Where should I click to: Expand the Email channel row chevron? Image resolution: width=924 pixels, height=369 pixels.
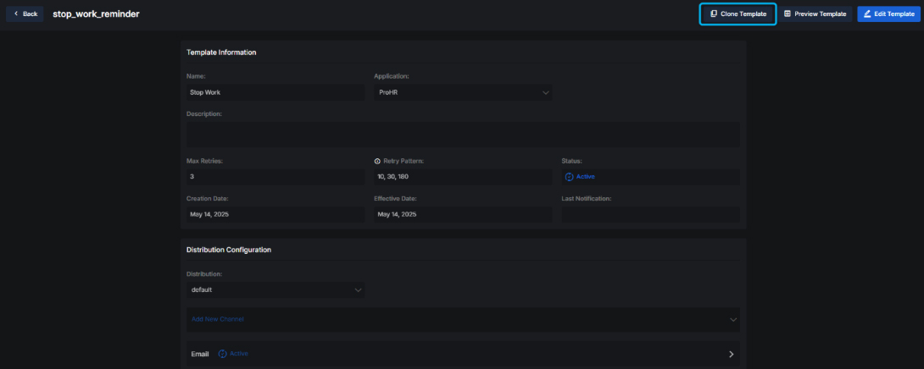731,353
